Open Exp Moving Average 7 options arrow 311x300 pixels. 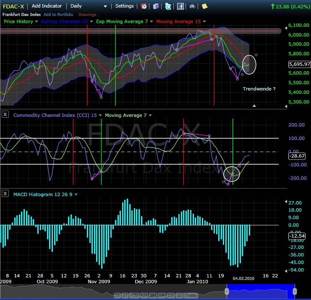(x=152, y=21)
